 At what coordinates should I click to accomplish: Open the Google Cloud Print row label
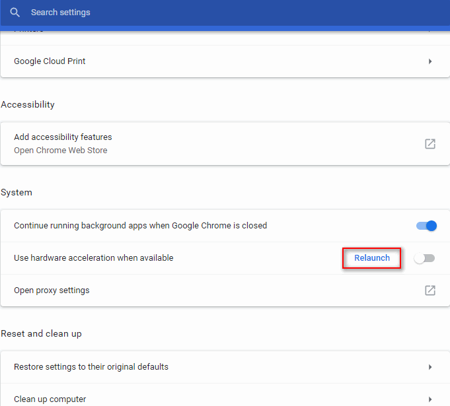[50, 61]
